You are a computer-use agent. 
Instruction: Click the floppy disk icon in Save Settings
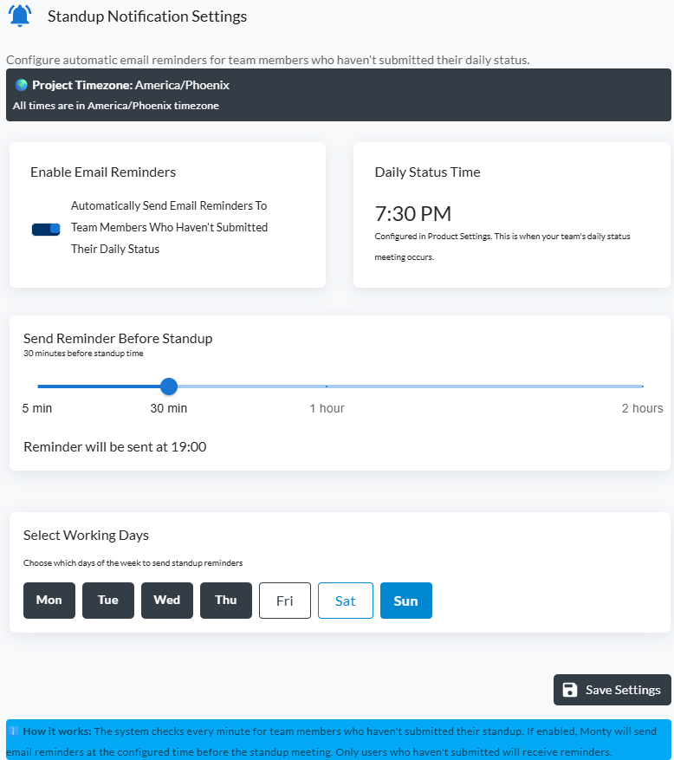click(570, 689)
